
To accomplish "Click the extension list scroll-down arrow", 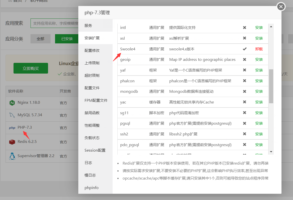I will click(x=271, y=152).
